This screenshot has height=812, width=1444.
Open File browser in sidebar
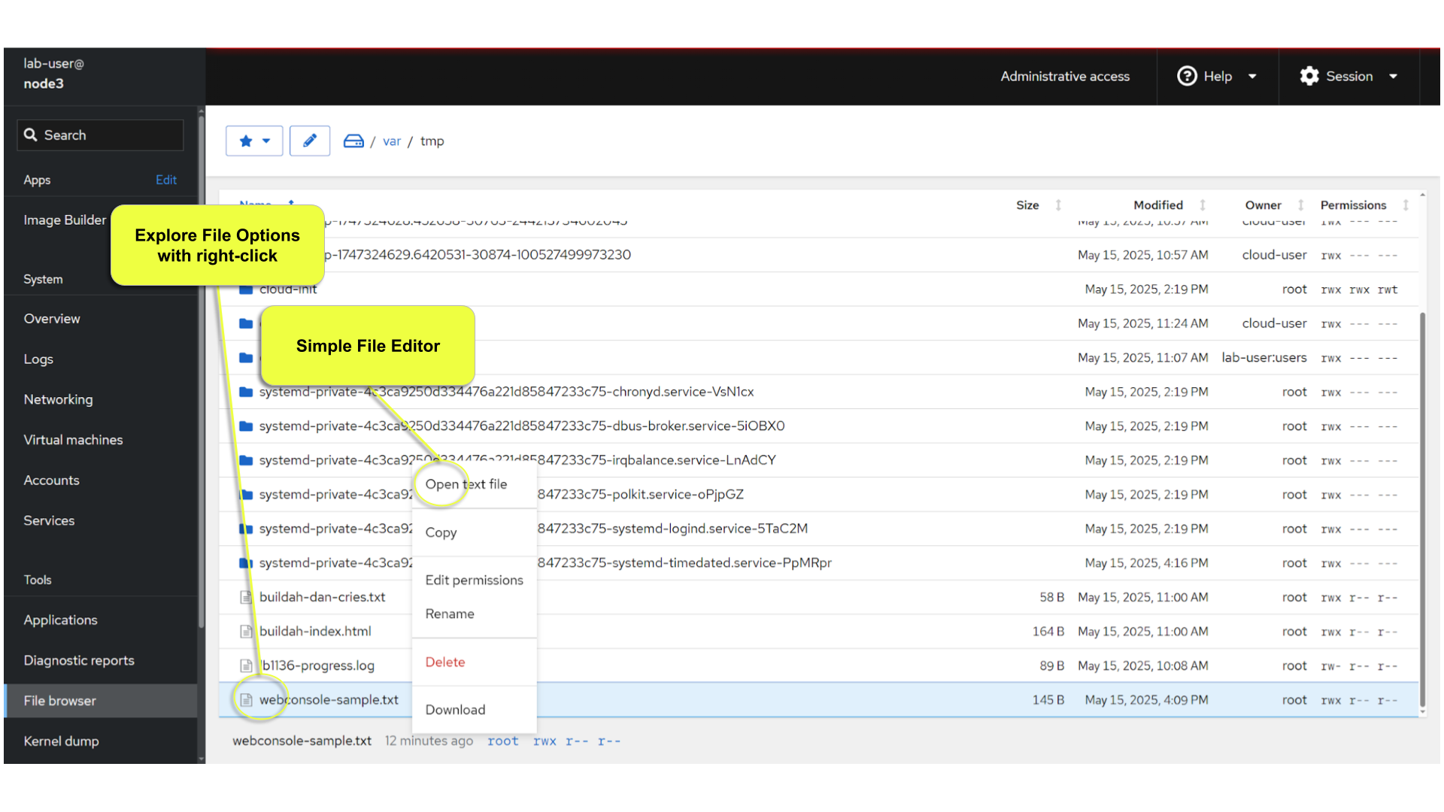click(60, 701)
